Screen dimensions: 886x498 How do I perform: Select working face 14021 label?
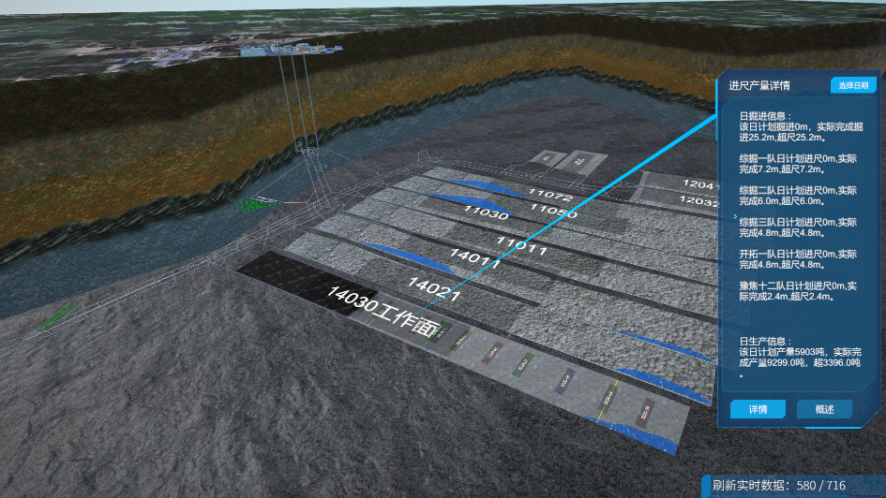point(434,288)
